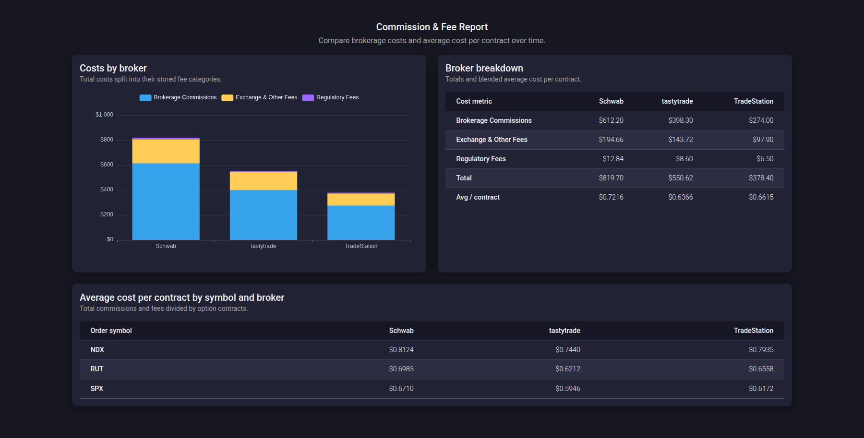Select the Total row label
The image size is (864, 438).
pyautogui.click(x=464, y=178)
